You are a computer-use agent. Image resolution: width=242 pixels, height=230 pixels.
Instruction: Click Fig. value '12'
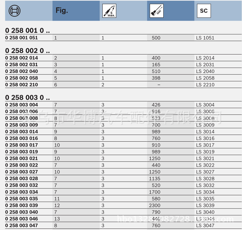(57, 205)
